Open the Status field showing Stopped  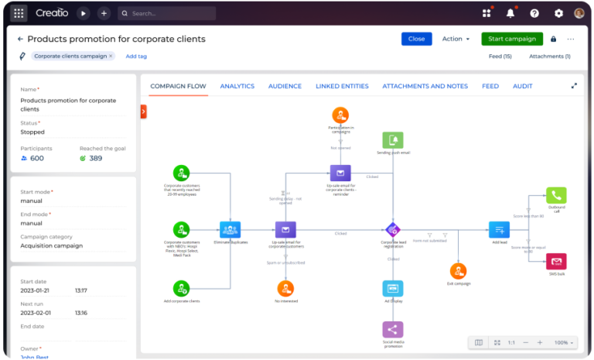point(73,132)
